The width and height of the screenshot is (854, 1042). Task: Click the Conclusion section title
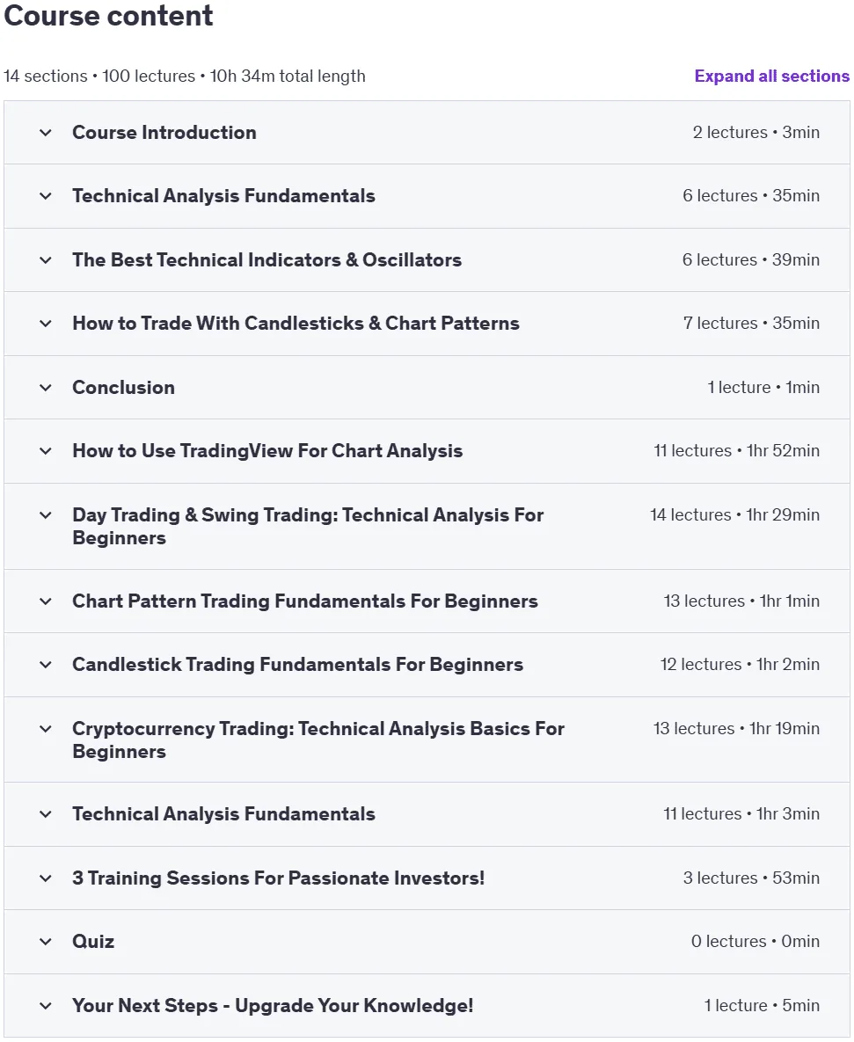124,388
